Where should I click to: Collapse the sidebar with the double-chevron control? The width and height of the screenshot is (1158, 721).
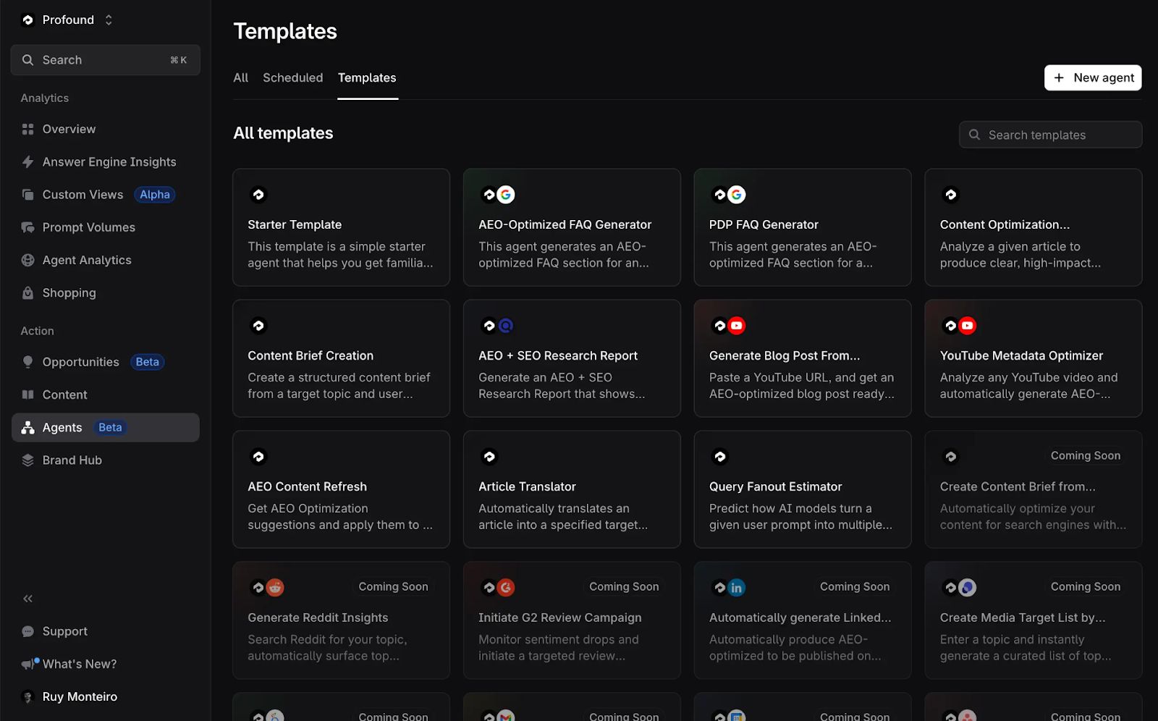pyautogui.click(x=27, y=598)
